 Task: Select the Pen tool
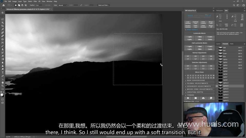coord(3,76)
